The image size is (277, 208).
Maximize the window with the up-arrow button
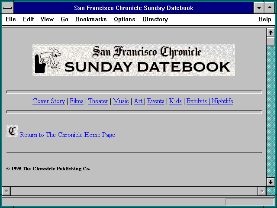pos(270,8)
